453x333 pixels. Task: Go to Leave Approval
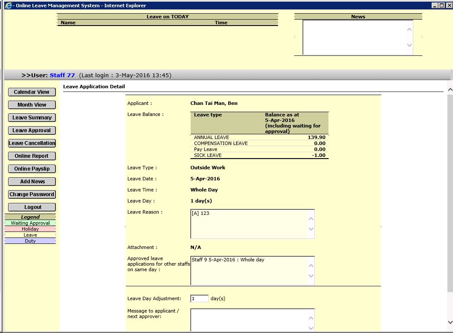[32, 130]
